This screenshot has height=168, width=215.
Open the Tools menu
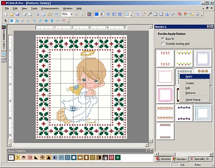(x=34, y=8)
